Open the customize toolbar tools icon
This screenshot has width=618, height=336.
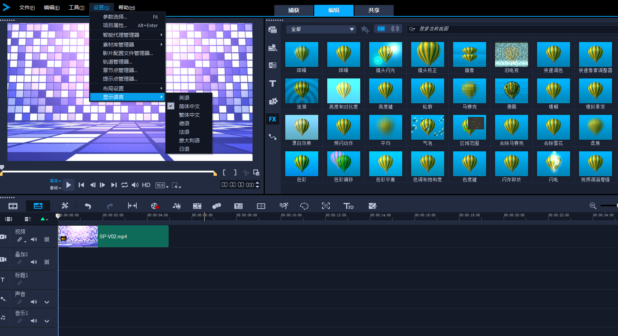point(65,206)
